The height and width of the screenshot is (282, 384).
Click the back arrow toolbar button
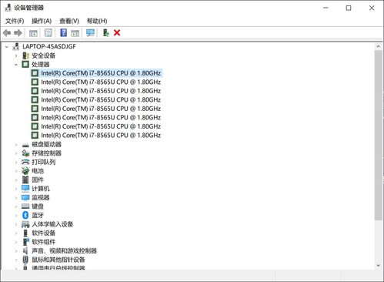[x=7, y=32]
